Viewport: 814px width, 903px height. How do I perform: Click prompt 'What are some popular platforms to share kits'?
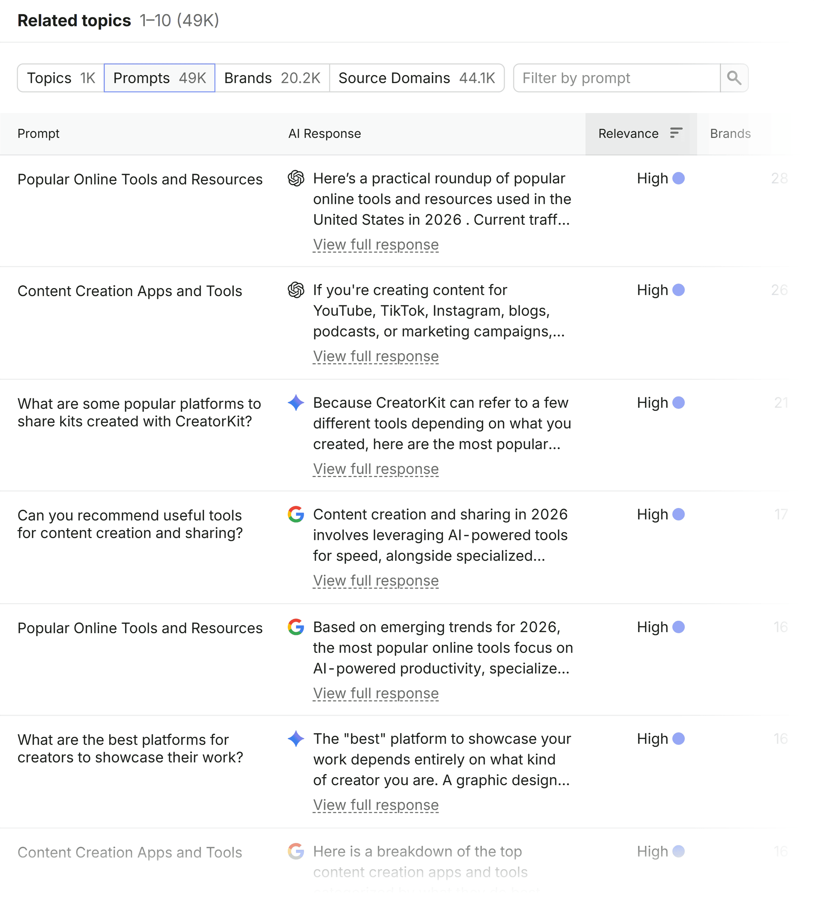point(139,412)
